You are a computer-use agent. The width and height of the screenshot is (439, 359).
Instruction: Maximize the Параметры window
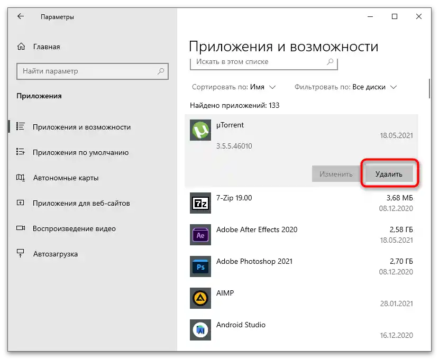pos(395,16)
